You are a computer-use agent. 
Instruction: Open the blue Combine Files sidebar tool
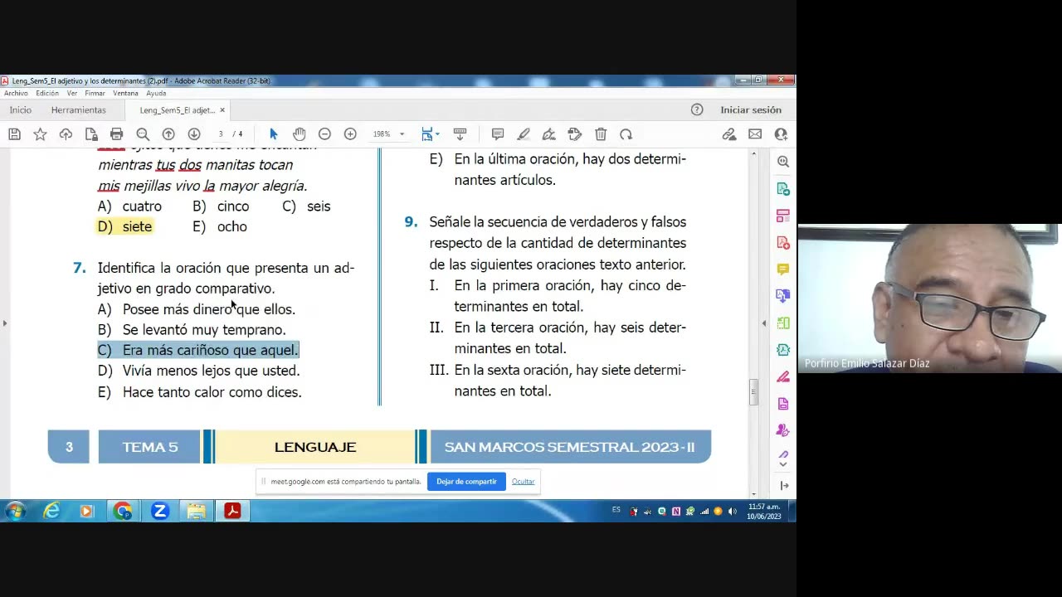pyautogui.click(x=783, y=296)
